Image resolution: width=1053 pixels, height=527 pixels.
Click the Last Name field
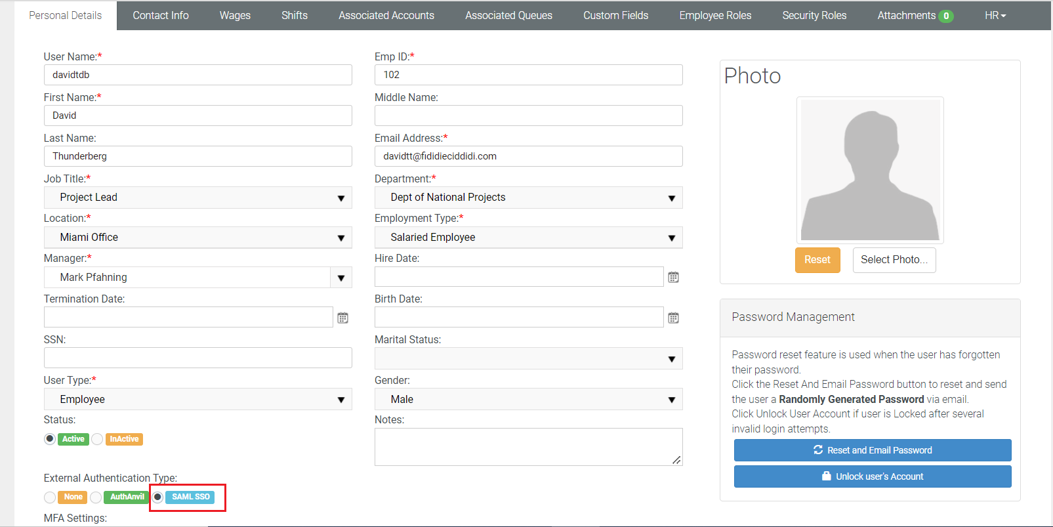pos(198,156)
